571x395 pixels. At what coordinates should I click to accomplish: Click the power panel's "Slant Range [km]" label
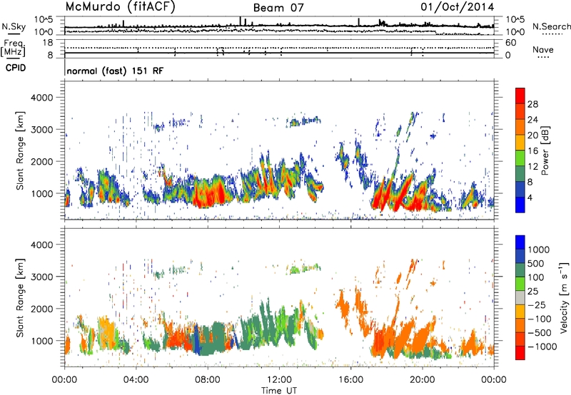coord(20,150)
